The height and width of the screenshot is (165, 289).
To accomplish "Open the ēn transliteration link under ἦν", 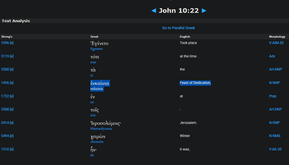I will (x=92, y=155).
